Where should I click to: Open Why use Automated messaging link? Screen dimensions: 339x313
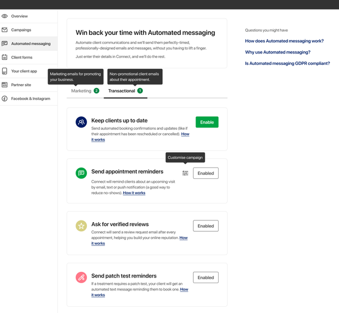[277, 52]
